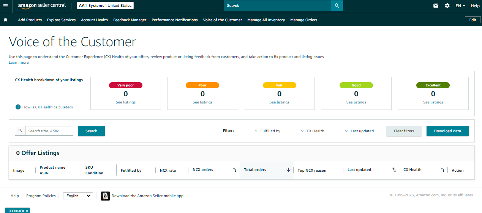Click the Image column header

(x=19, y=171)
